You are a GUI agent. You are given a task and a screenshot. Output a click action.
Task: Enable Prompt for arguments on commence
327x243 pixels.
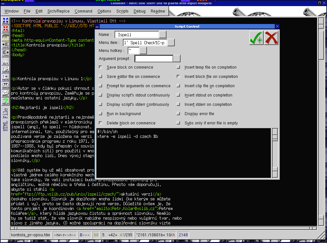(101, 86)
